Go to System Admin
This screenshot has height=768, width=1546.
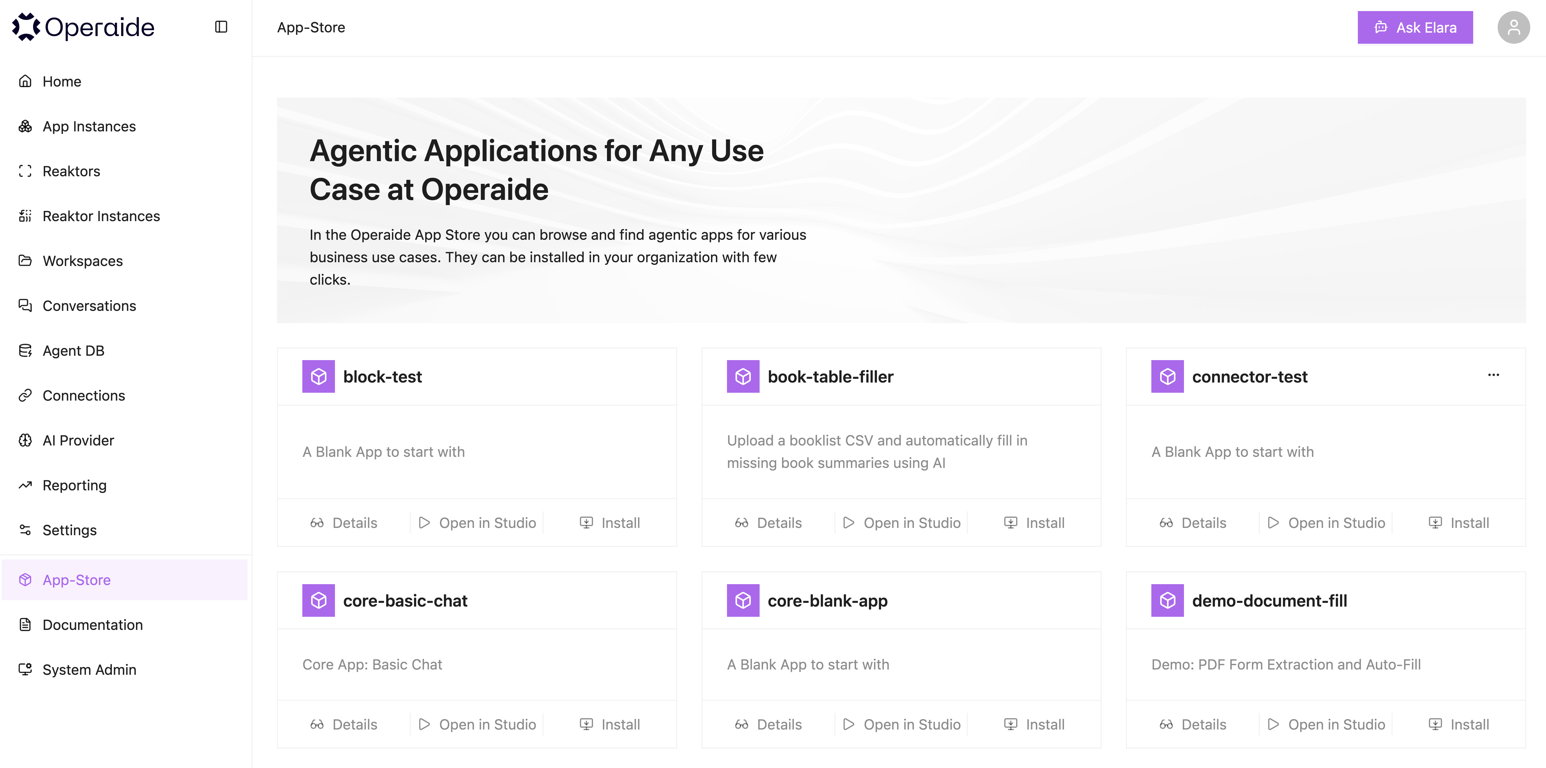125,670
